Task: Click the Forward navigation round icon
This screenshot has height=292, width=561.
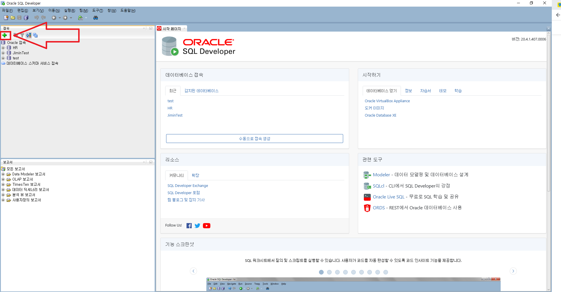Action: click(65, 18)
